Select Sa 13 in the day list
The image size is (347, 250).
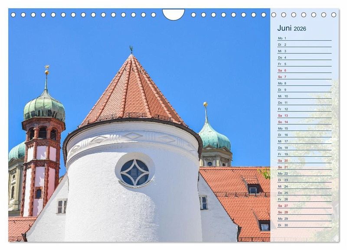click(x=304, y=116)
